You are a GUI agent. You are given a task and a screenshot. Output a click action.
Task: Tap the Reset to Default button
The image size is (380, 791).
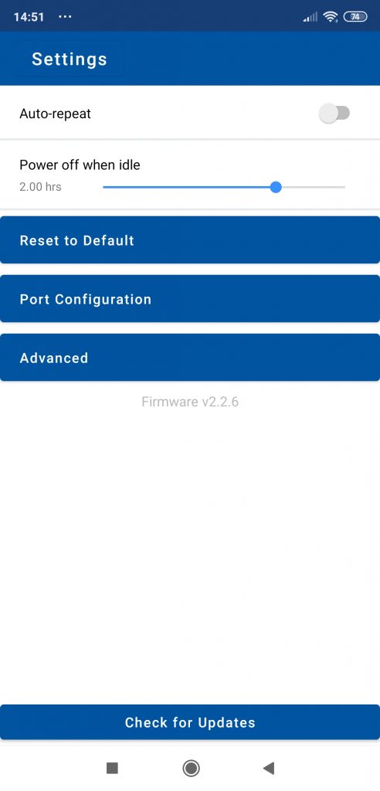tap(190, 240)
